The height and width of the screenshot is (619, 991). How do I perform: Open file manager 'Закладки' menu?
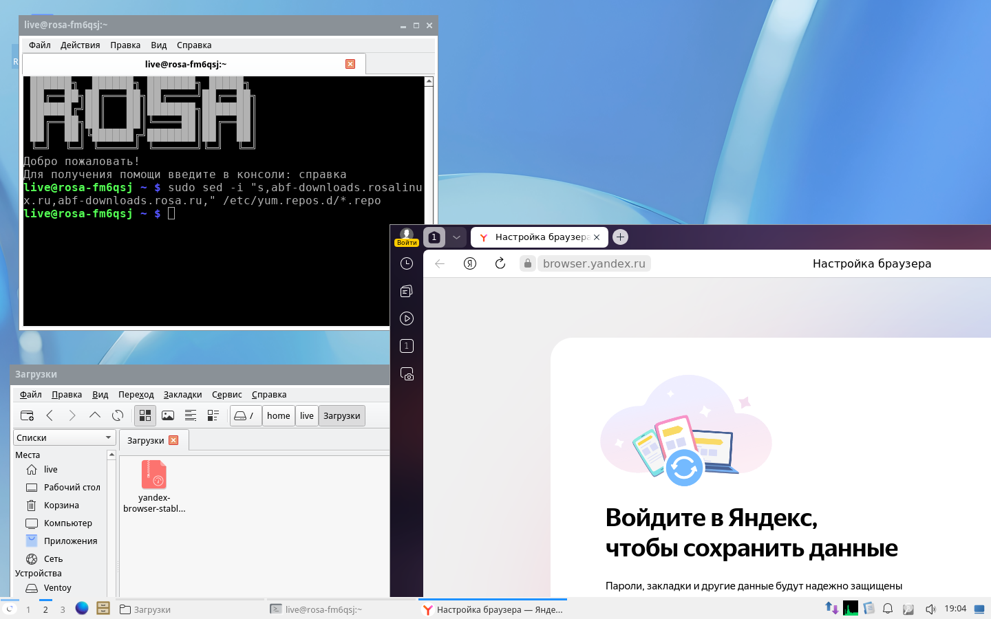click(x=183, y=395)
